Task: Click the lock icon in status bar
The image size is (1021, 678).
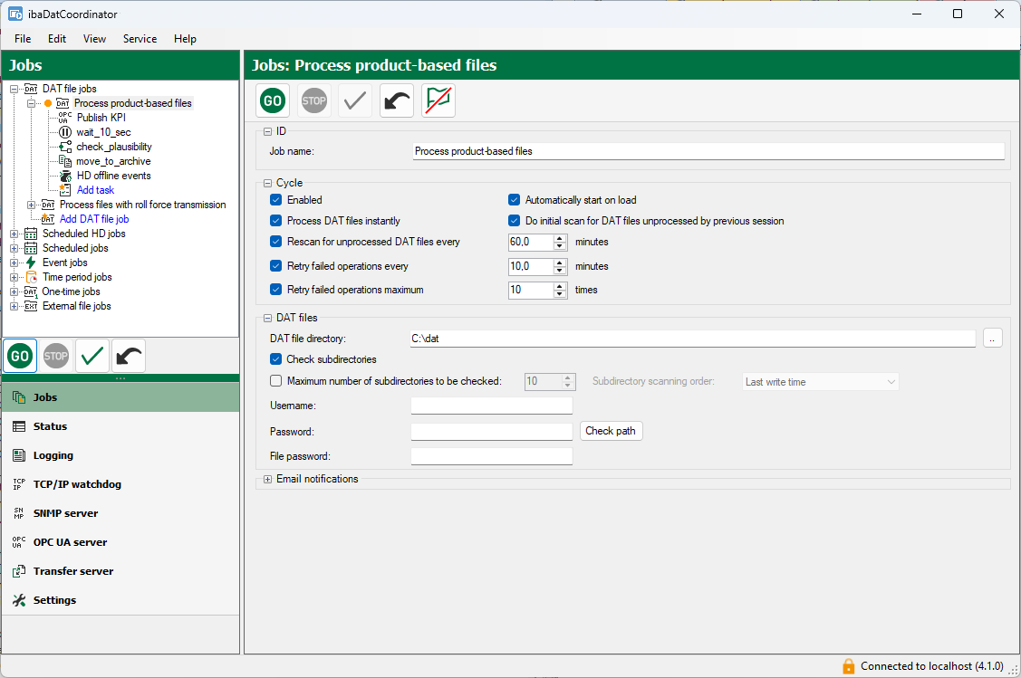Action: (849, 666)
